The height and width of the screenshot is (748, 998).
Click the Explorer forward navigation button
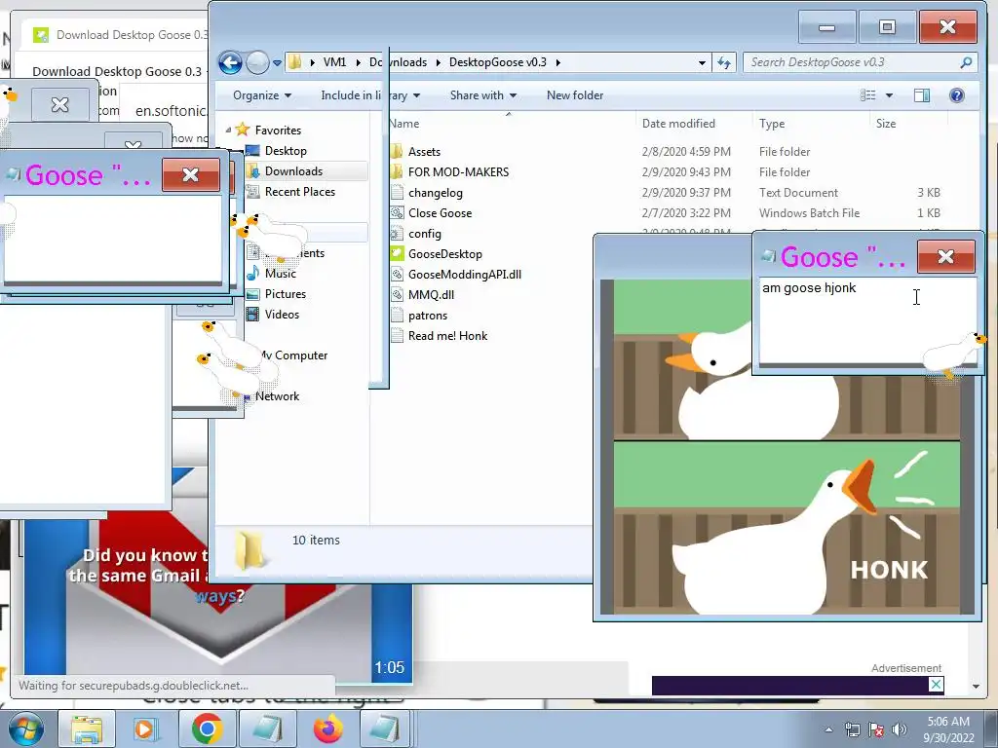click(257, 62)
